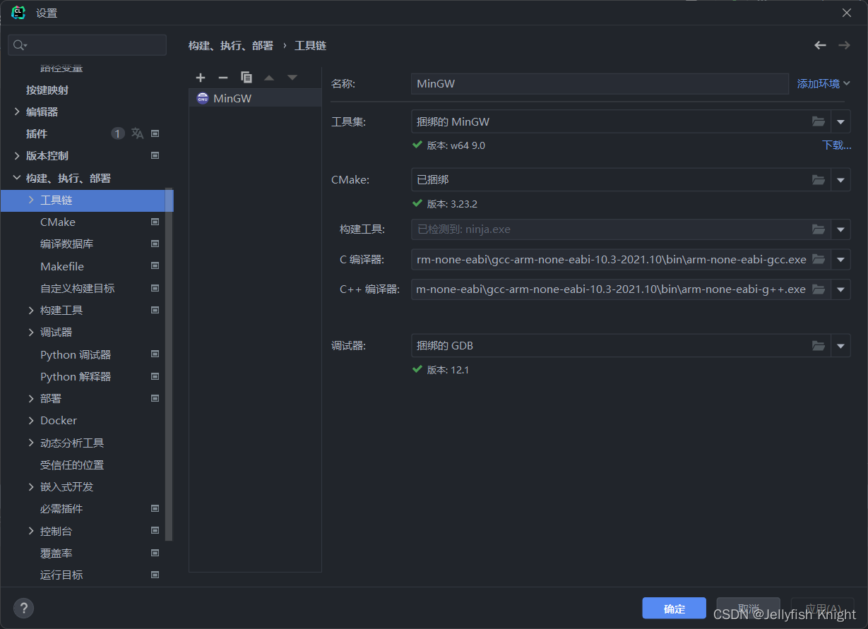Select CMake in the settings sidebar

coord(59,222)
